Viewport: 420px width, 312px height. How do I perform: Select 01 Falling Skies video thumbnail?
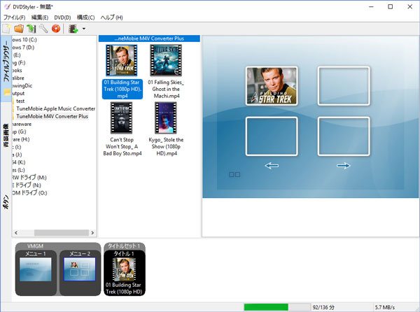coord(166,60)
